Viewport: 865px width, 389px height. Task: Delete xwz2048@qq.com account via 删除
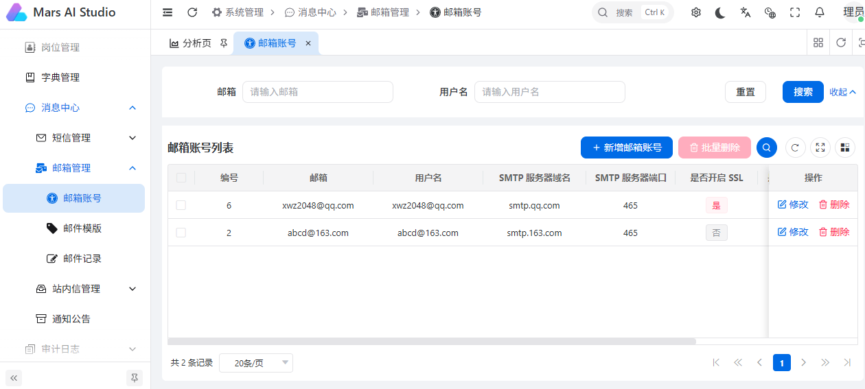click(x=834, y=204)
